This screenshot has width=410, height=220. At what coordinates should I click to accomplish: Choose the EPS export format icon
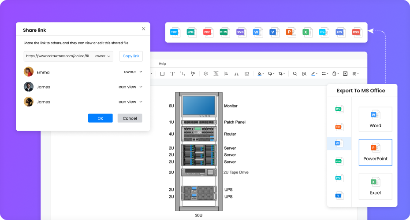click(x=340, y=32)
